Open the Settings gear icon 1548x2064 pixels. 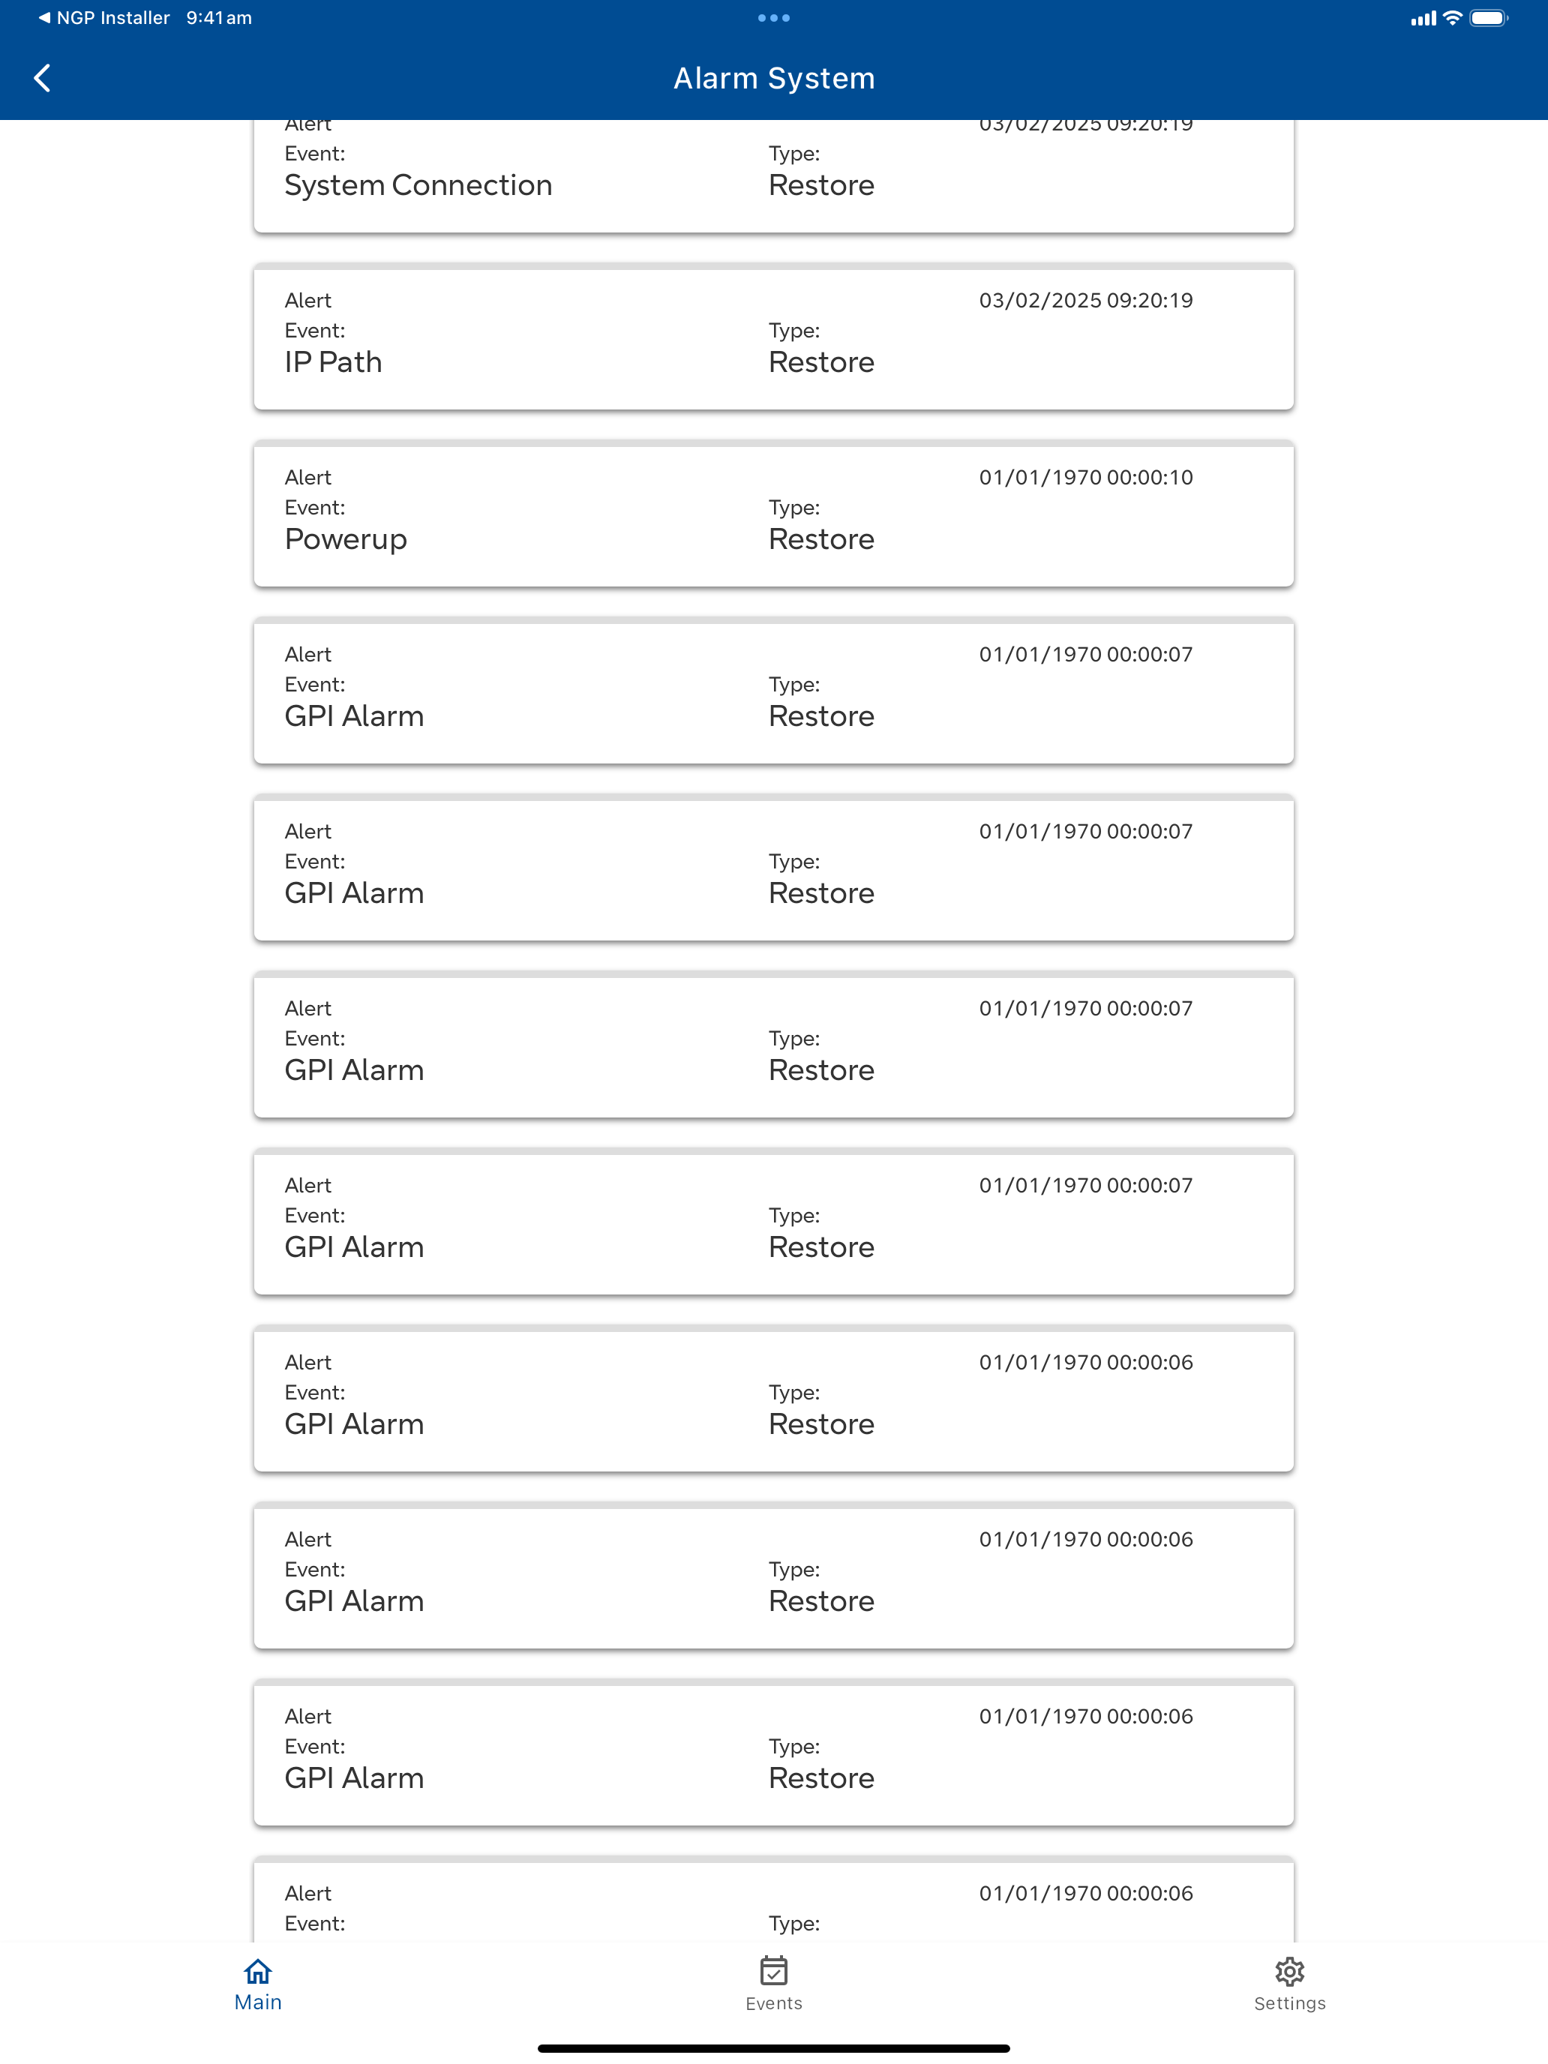point(1289,1971)
